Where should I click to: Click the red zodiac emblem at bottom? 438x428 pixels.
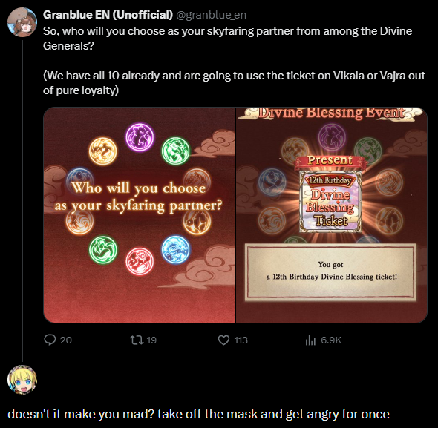click(140, 261)
